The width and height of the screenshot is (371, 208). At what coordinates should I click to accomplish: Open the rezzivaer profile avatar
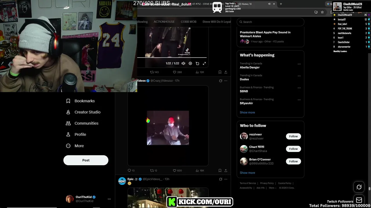click(244, 136)
